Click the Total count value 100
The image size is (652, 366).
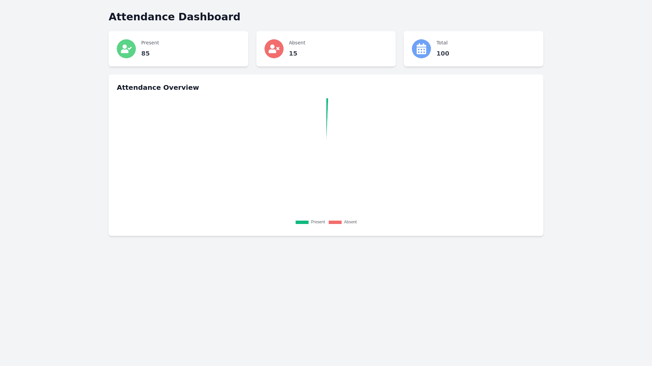coord(442,54)
